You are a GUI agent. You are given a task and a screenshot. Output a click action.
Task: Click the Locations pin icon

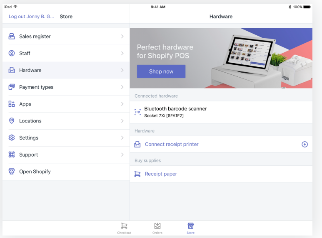click(12, 120)
